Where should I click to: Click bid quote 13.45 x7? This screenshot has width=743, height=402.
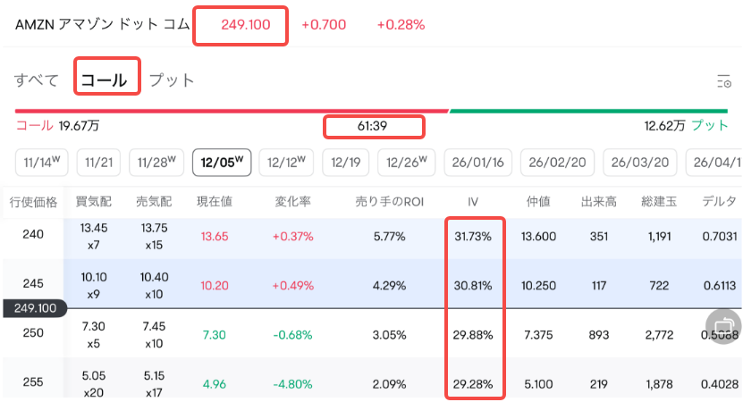pos(93,236)
